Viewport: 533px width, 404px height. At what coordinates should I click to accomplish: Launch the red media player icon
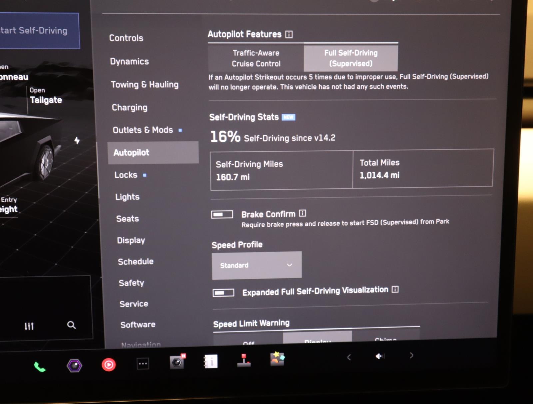(109, 365)
